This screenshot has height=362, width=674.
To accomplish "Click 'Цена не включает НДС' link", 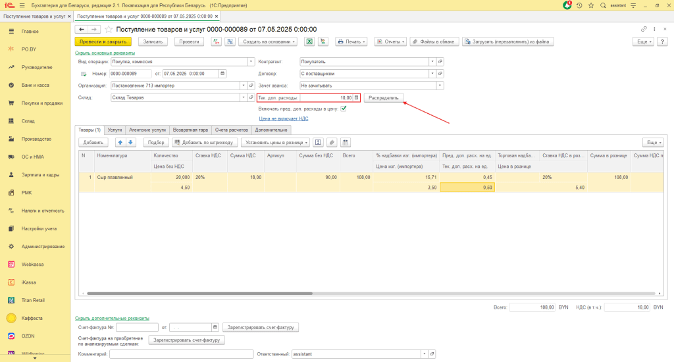I will click(x=283, y=118).
